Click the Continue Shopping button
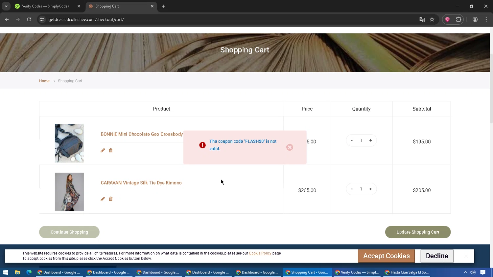493x277 pixels. pyautogui.click(x=69, y=232)
